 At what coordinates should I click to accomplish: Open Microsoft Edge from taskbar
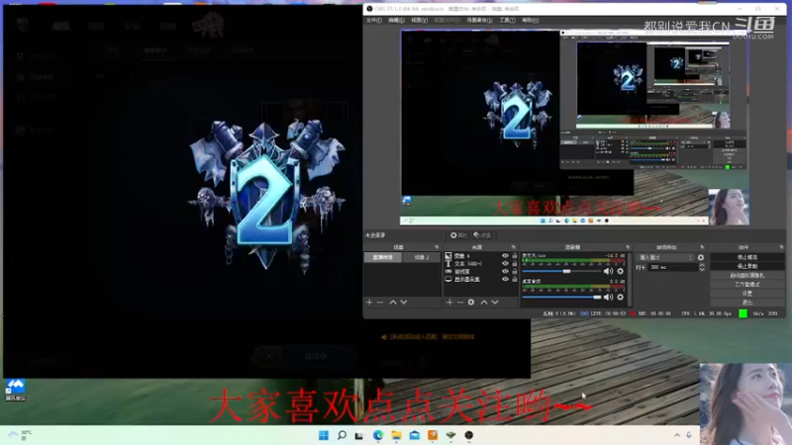coord(378,435)
